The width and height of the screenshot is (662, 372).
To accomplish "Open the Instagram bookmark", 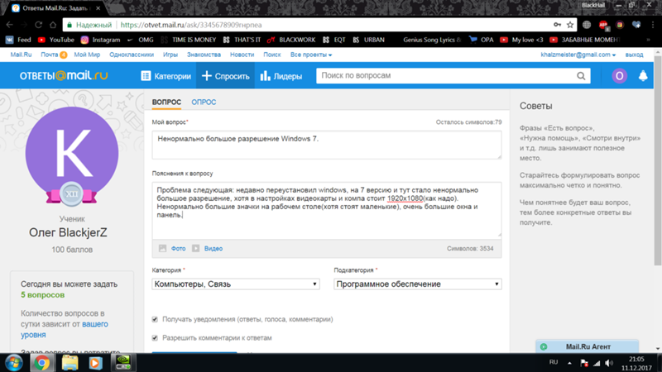I will (x=100, y=40).
